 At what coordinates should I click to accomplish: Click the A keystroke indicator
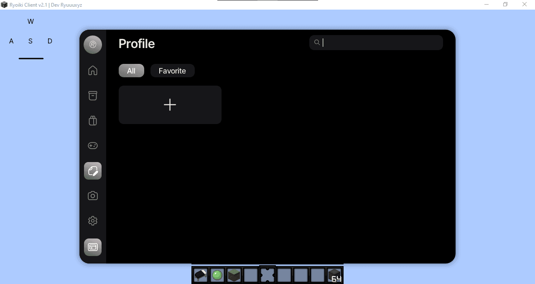[x=11, y=41]
